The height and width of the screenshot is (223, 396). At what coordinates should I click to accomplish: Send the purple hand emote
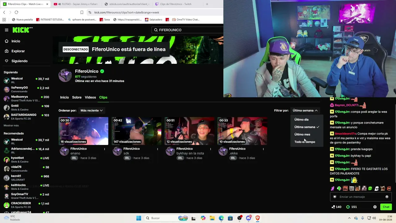coord(333,188)
